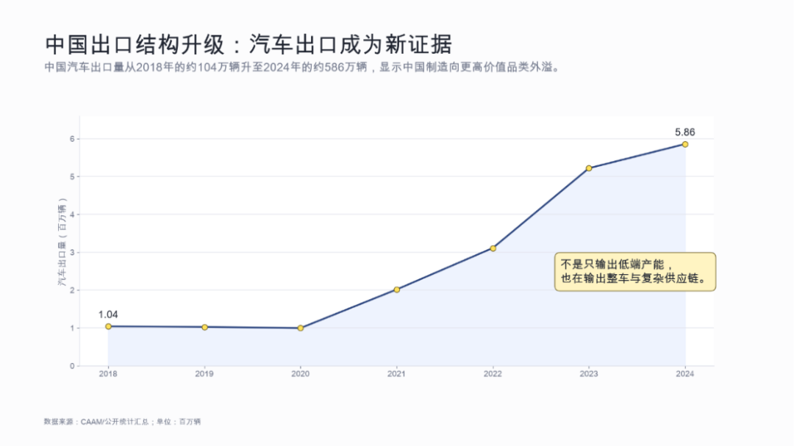The width and height of the screenshot is (794, 446).
Task: Click y-axis tick label 4
Action: pyautogui.click(x=72, y=215)
